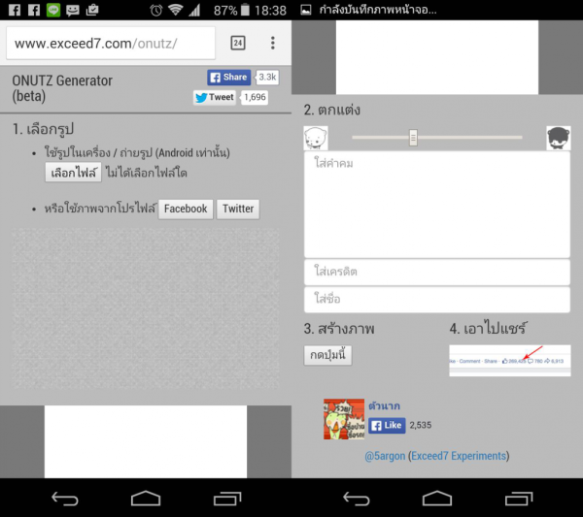Click the ไม่ได้เลือกไฟล์ใด no file chosen text
Screen dimensions: 583x517
tap(146, 173)
